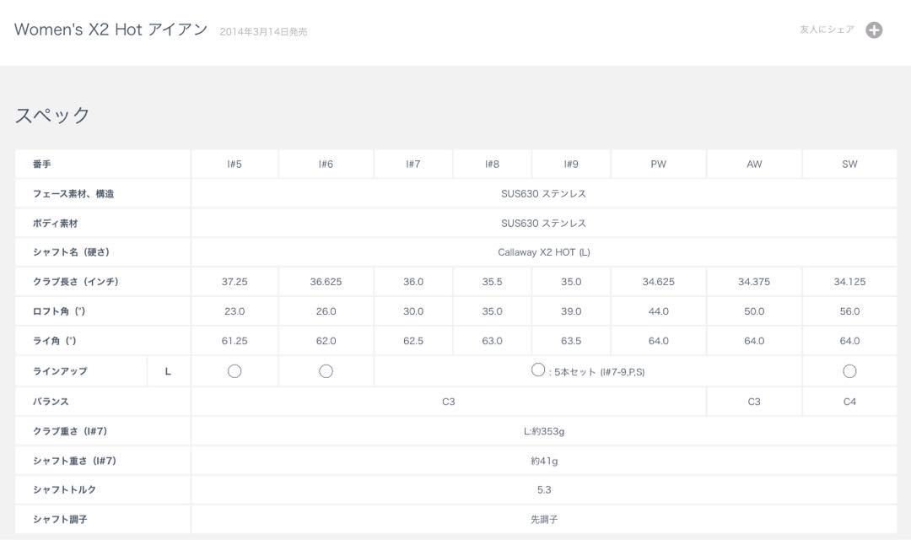
Task: Select loft angle value 23.0
Action: [234, 311]
